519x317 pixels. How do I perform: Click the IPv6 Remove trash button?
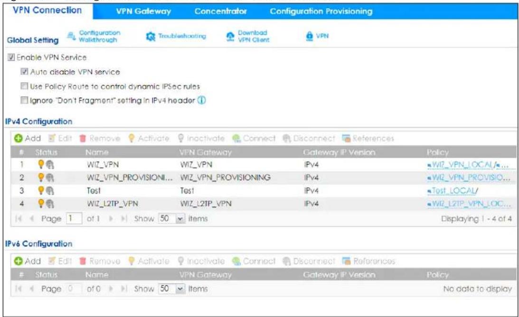pos(100,261)
